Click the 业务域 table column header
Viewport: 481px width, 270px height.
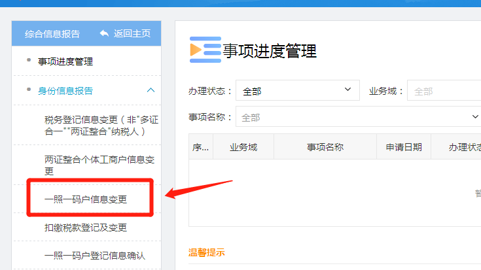[243, 147]
